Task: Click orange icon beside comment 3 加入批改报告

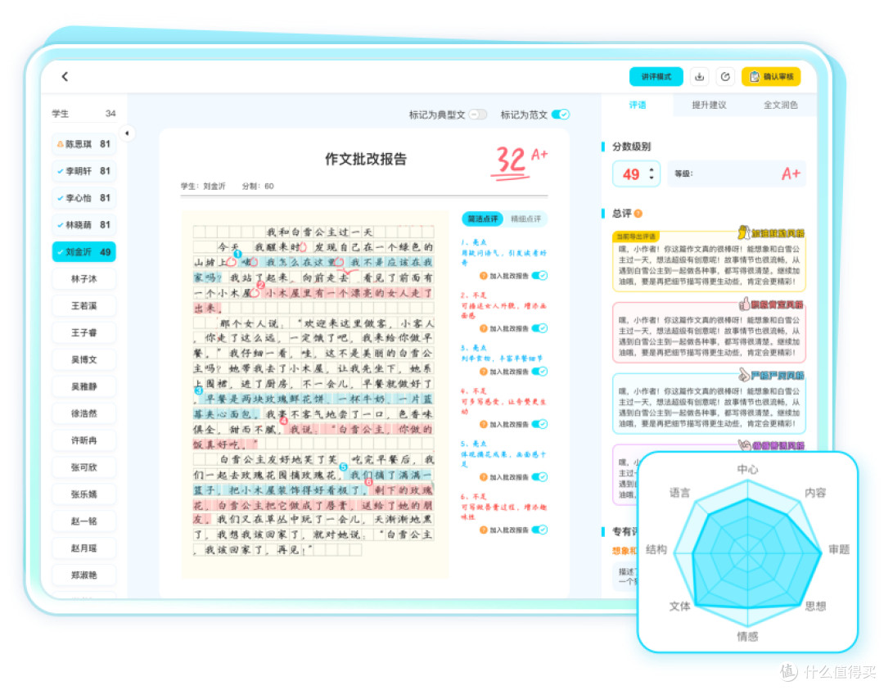Action: coord(483,372)
